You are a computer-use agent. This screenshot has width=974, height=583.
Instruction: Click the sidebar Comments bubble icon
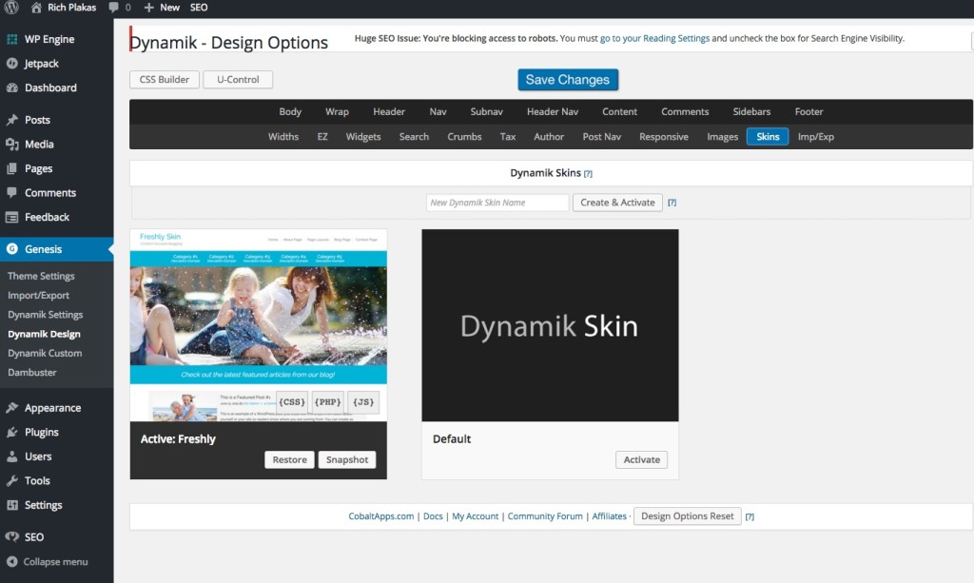tap(11, 192)
